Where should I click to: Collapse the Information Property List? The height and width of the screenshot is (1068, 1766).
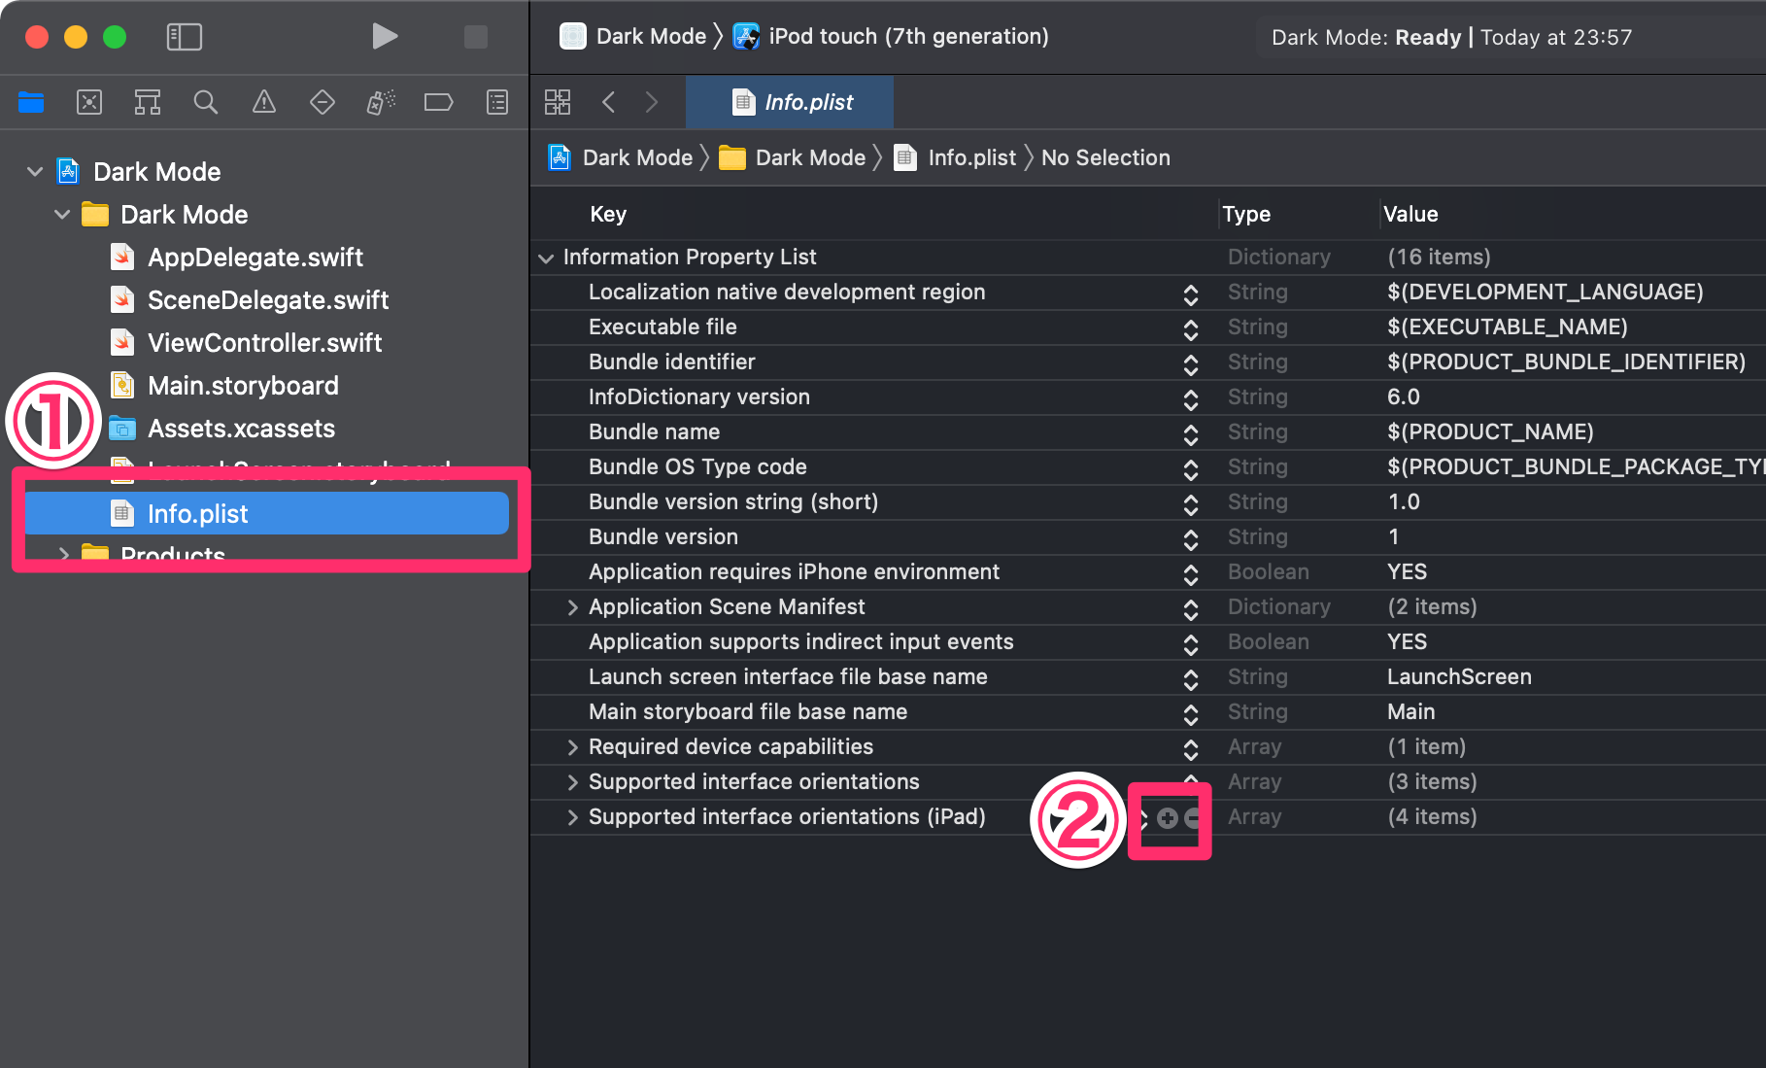click(x=546, y=257)
